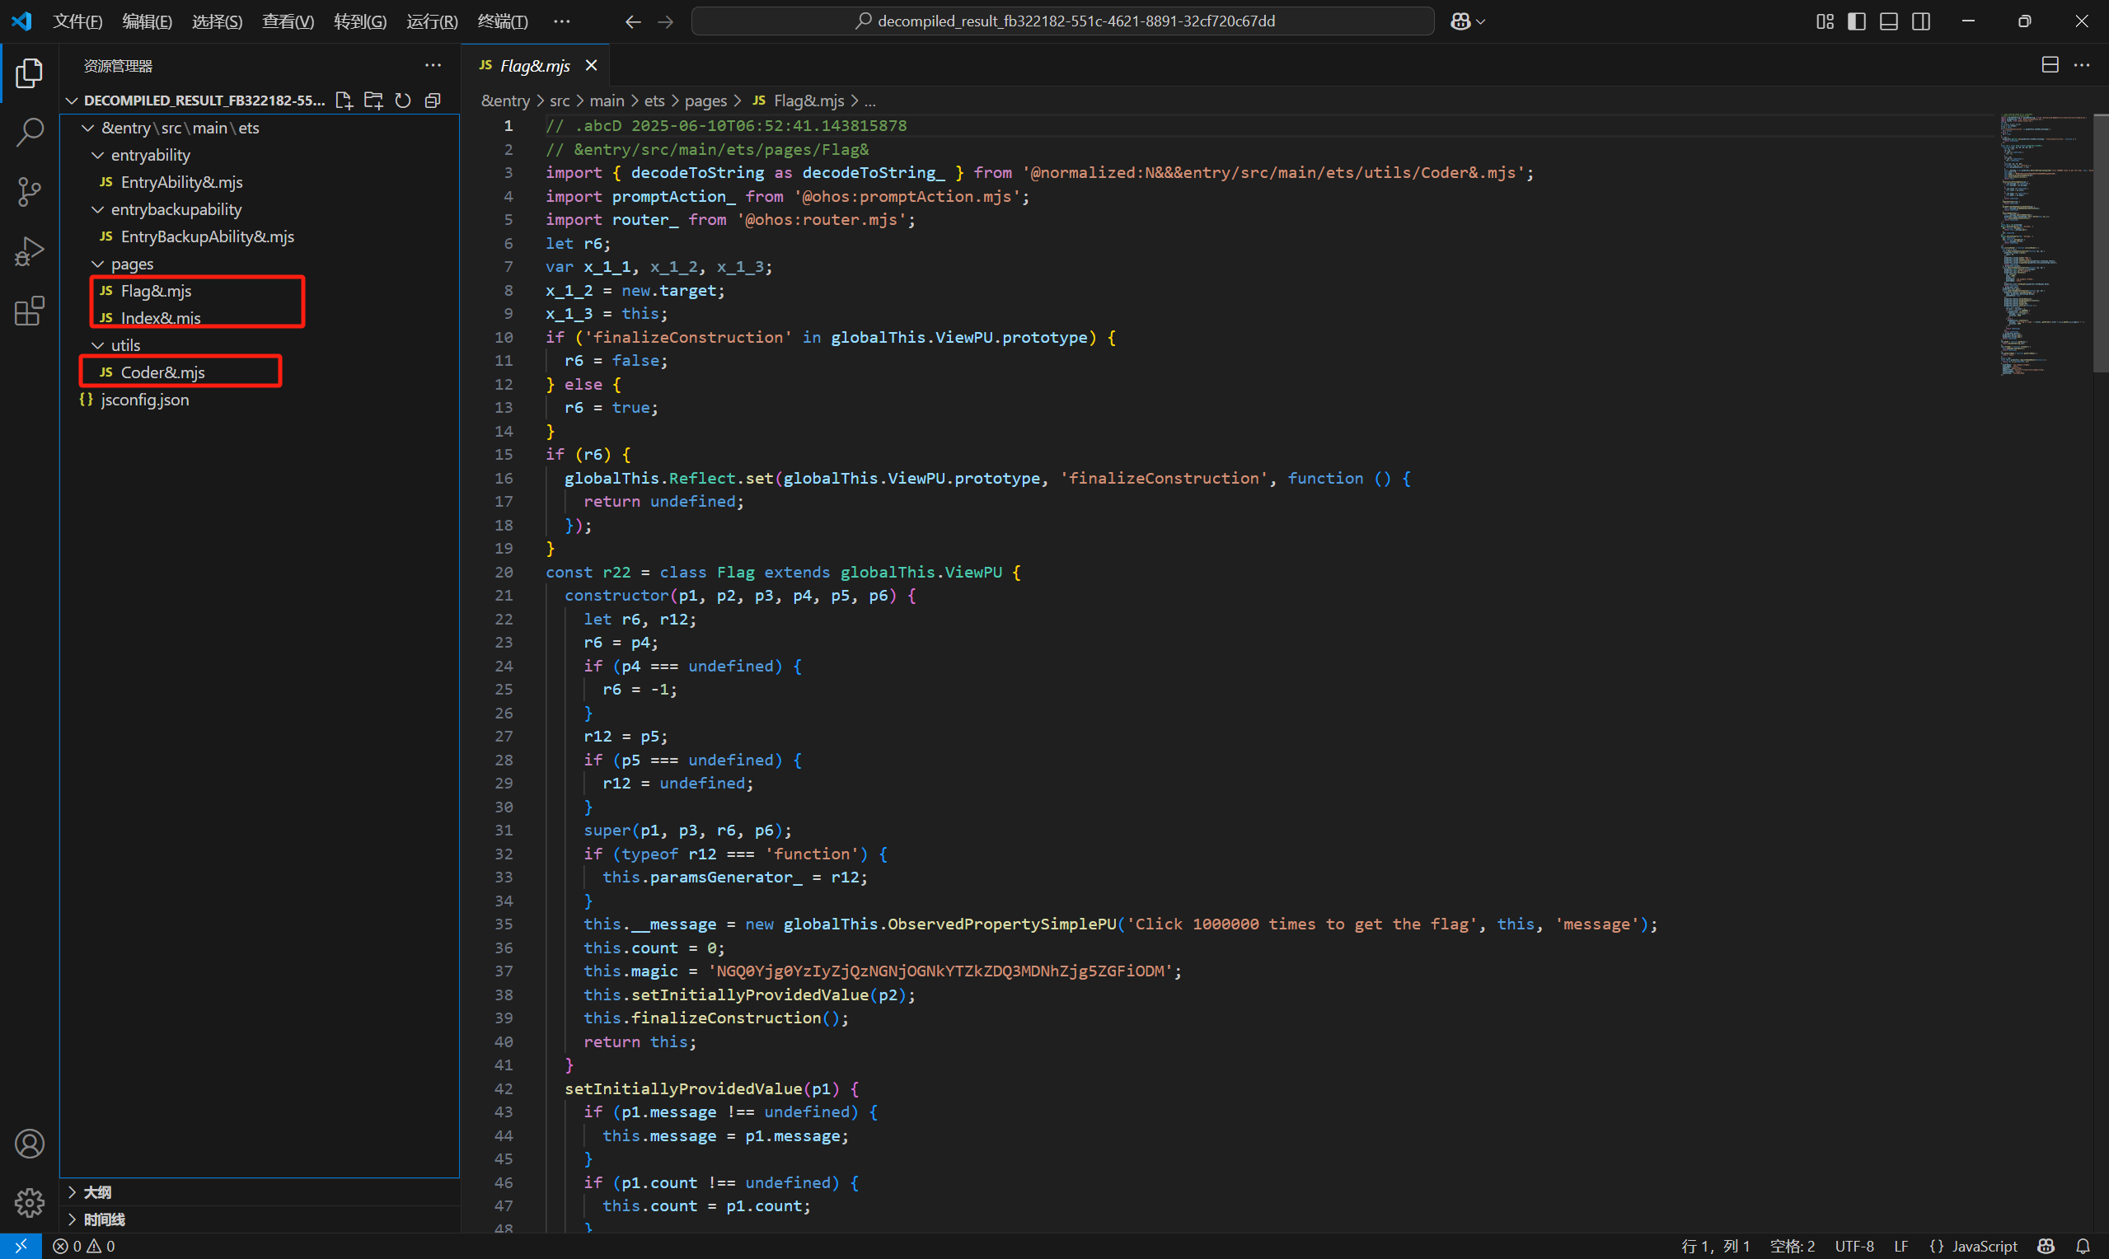
Task: Toggle the secondary sidebar visibility
Action: point(1920,21)
